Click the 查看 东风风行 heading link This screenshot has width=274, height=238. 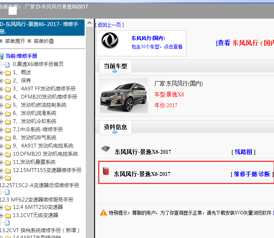(x=245, y=43)
